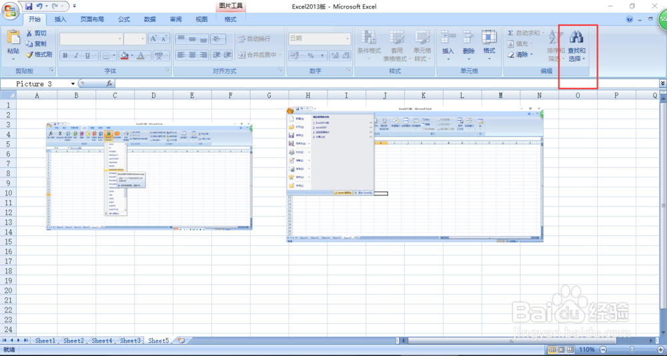Click AutoSum 自动求和

coord(526,33)
